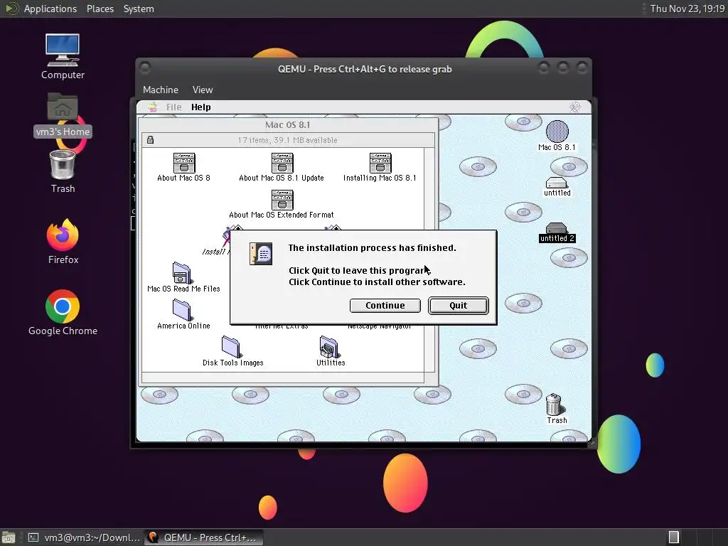Click the lock icon in Mac OS 8.1 window

pyautogui.click(x=150, y=140)
